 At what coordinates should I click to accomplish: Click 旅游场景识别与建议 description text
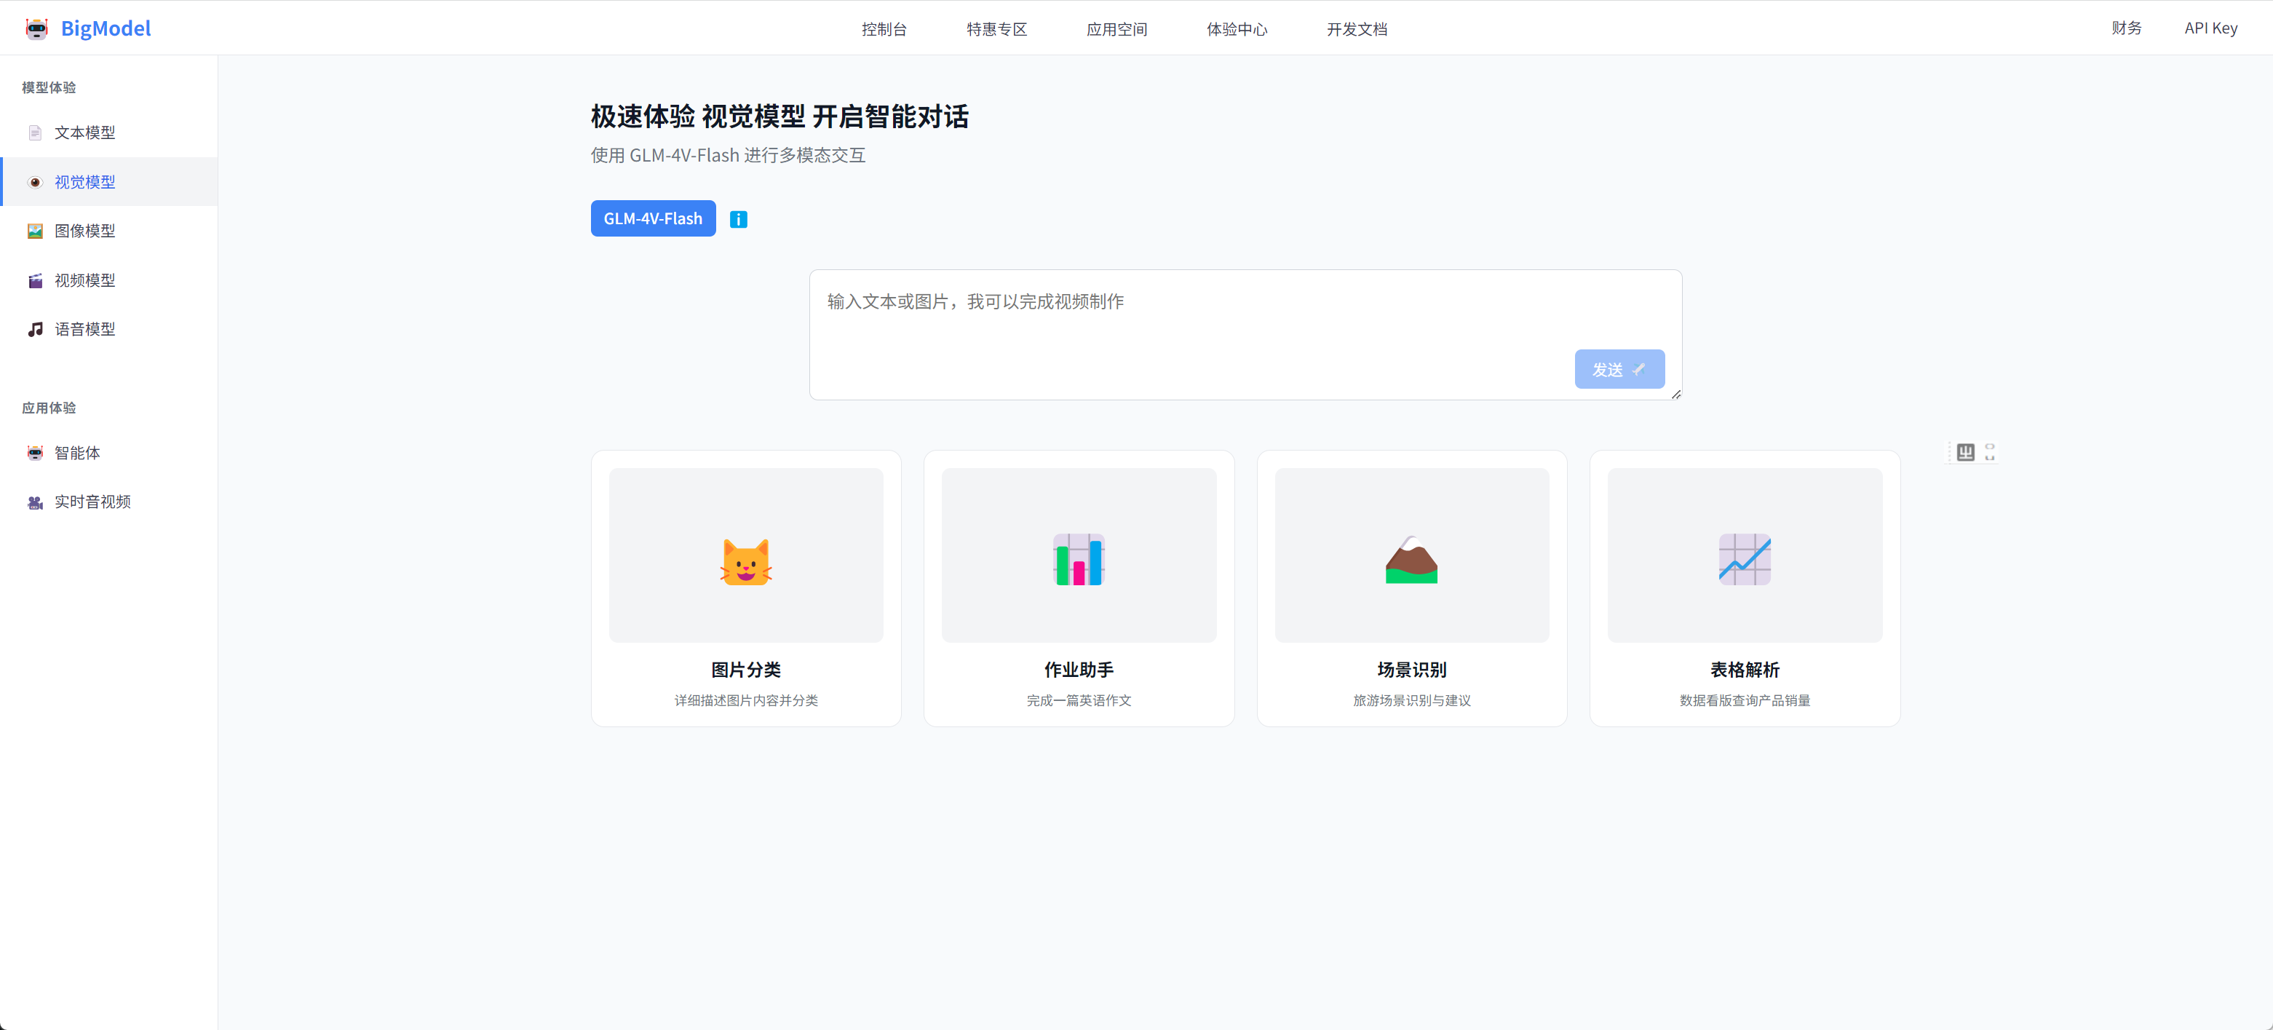1412,701
